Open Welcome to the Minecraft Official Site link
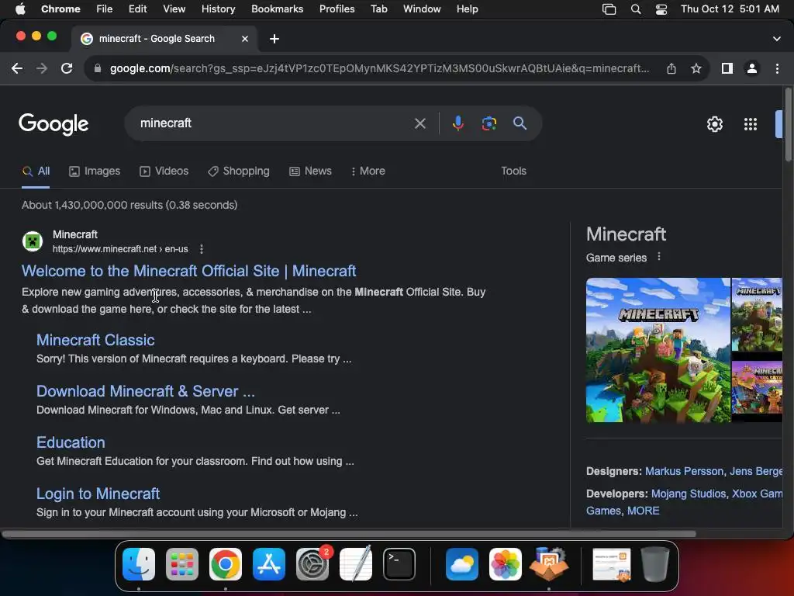Viewport: 794px width, 596px height. (x=189, y=271)
